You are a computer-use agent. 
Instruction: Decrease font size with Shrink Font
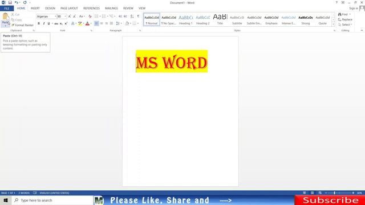[75, 17]
